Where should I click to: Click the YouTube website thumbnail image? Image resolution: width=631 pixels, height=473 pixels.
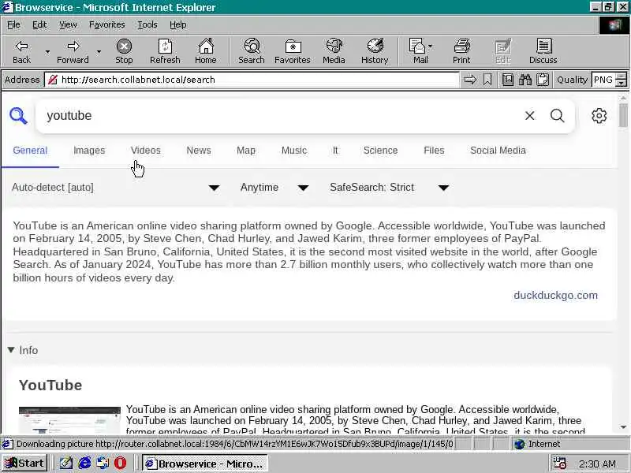(x=69, y=420)
